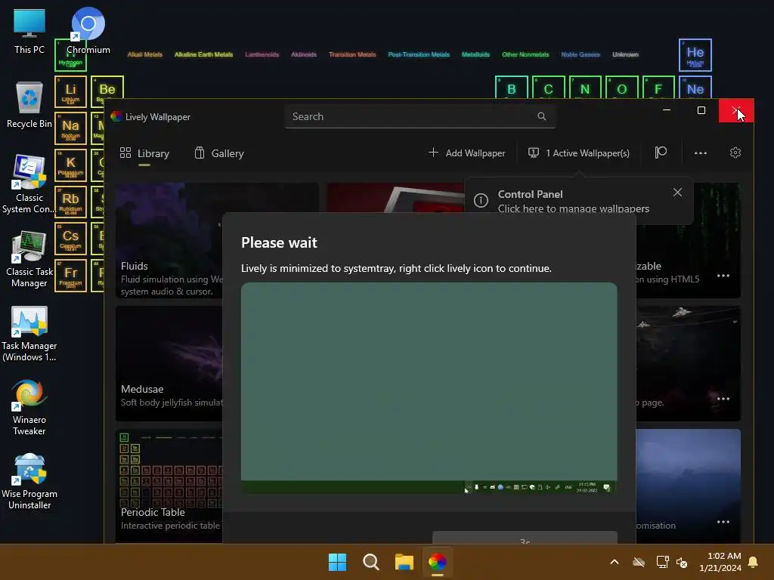774x580 pixels.
Task: Select the Medusae wallpaper thumbnail
Action: (x=169, y=363)
